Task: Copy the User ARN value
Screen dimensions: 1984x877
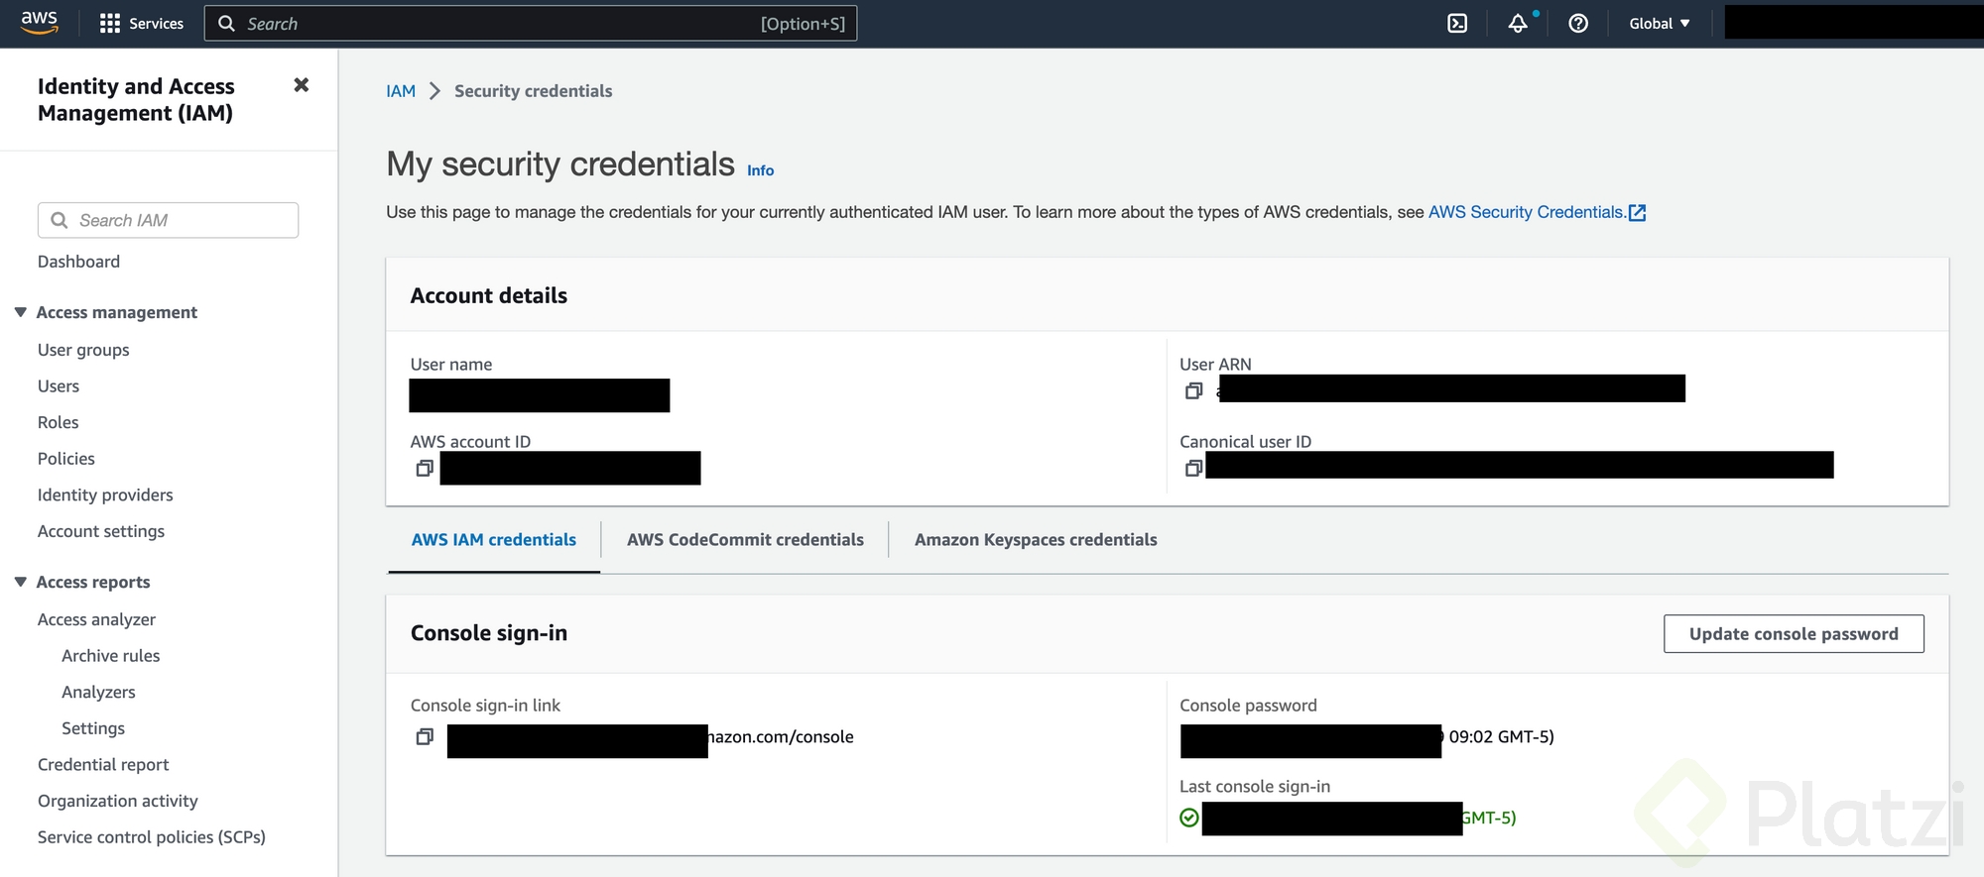Action: point(1193,391)
